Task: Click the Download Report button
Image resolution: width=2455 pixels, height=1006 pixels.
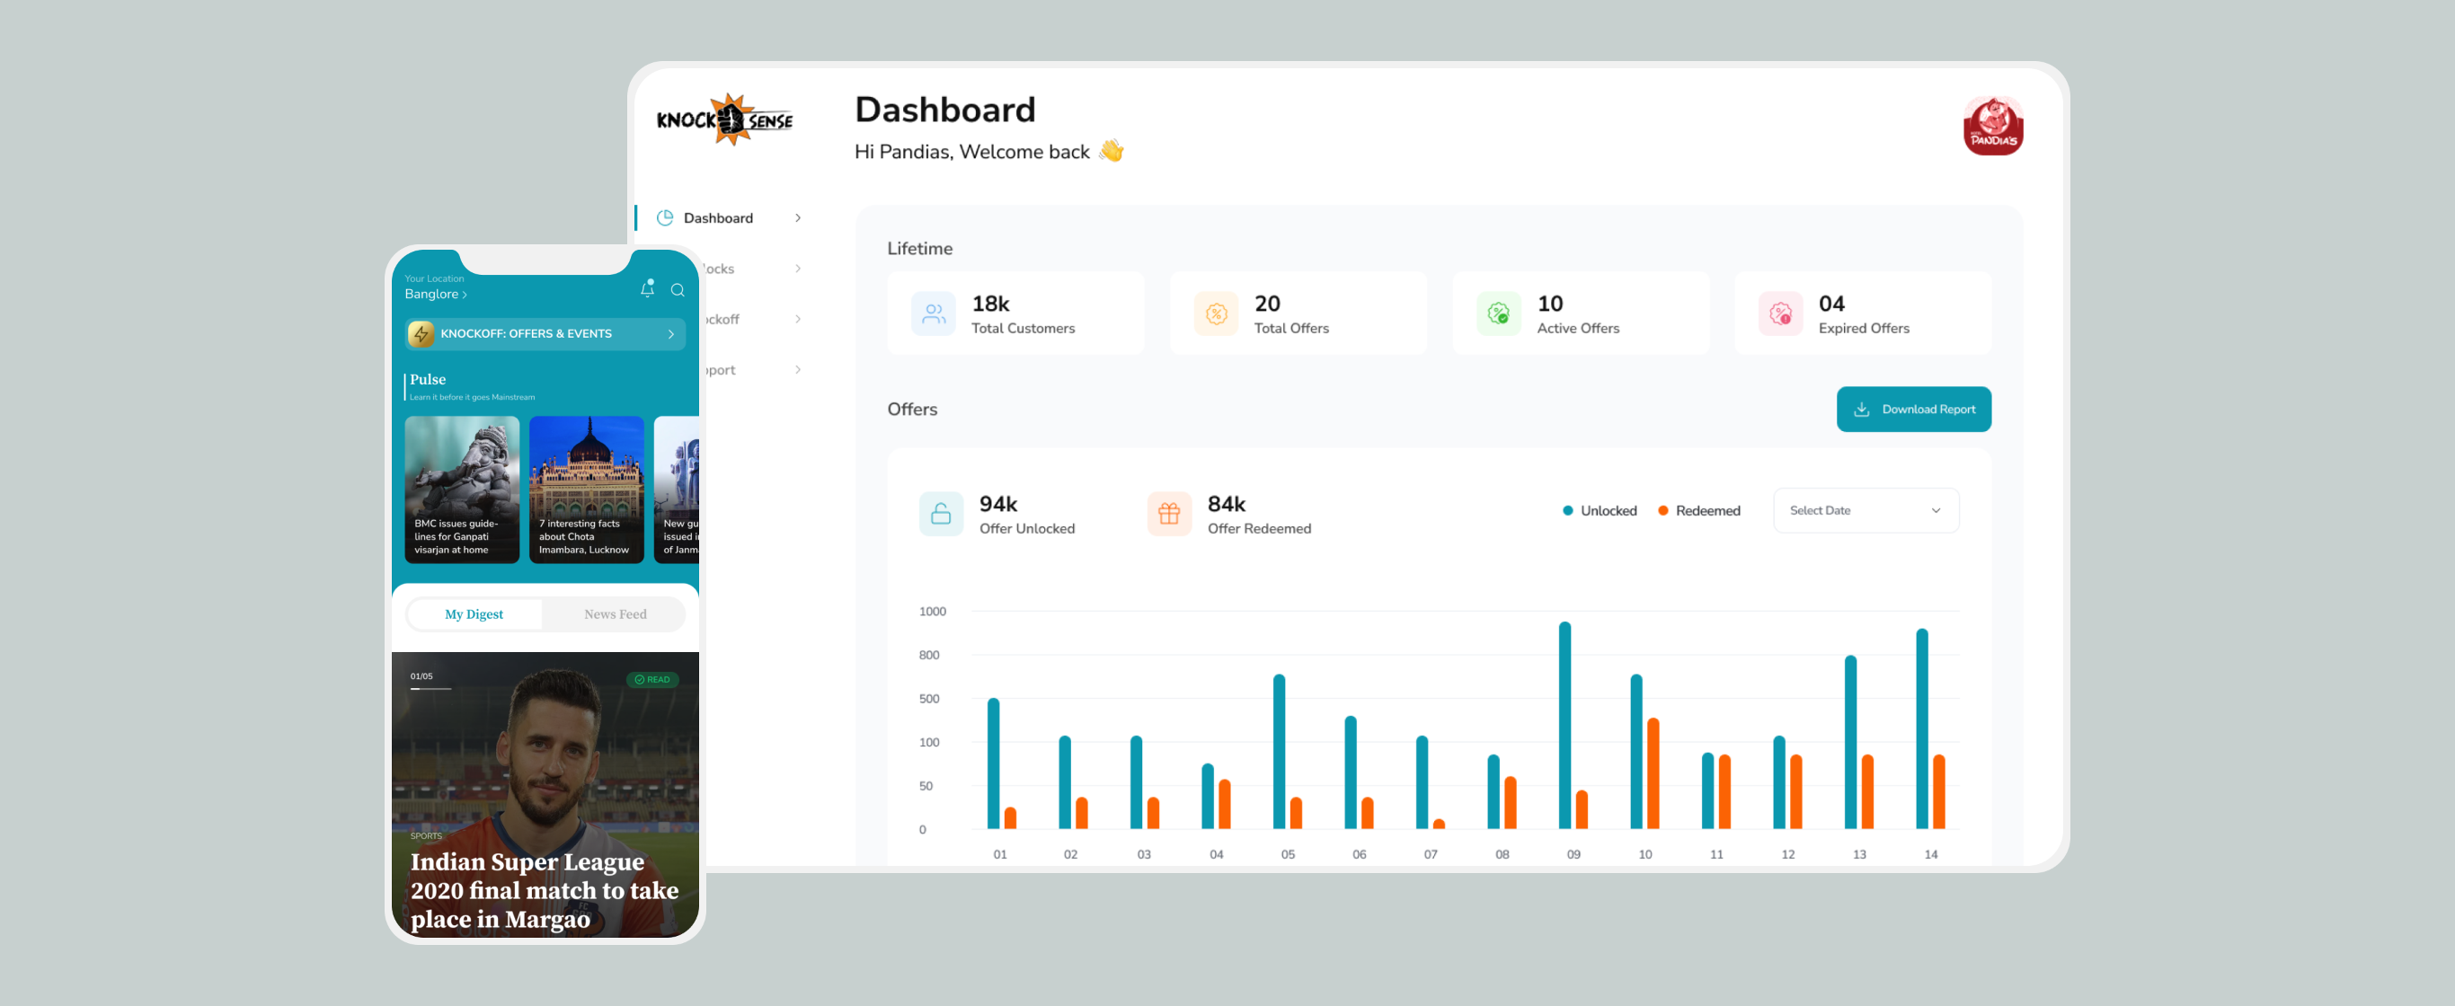Action: [1914, 409]
